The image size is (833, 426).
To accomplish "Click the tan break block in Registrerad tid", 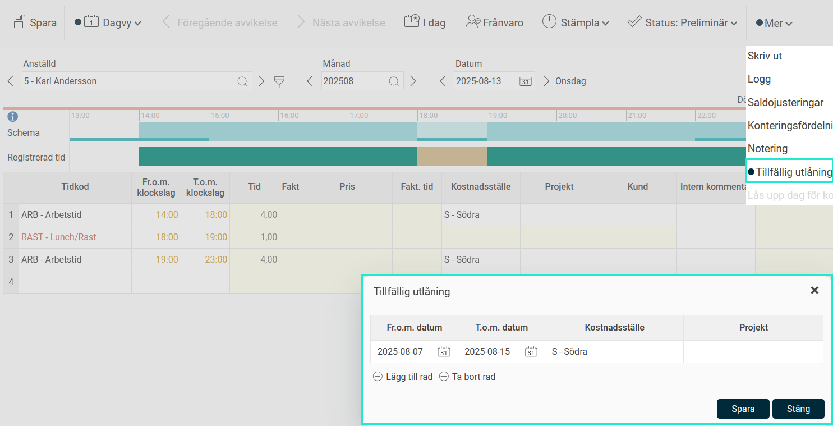I will (452, 157).
